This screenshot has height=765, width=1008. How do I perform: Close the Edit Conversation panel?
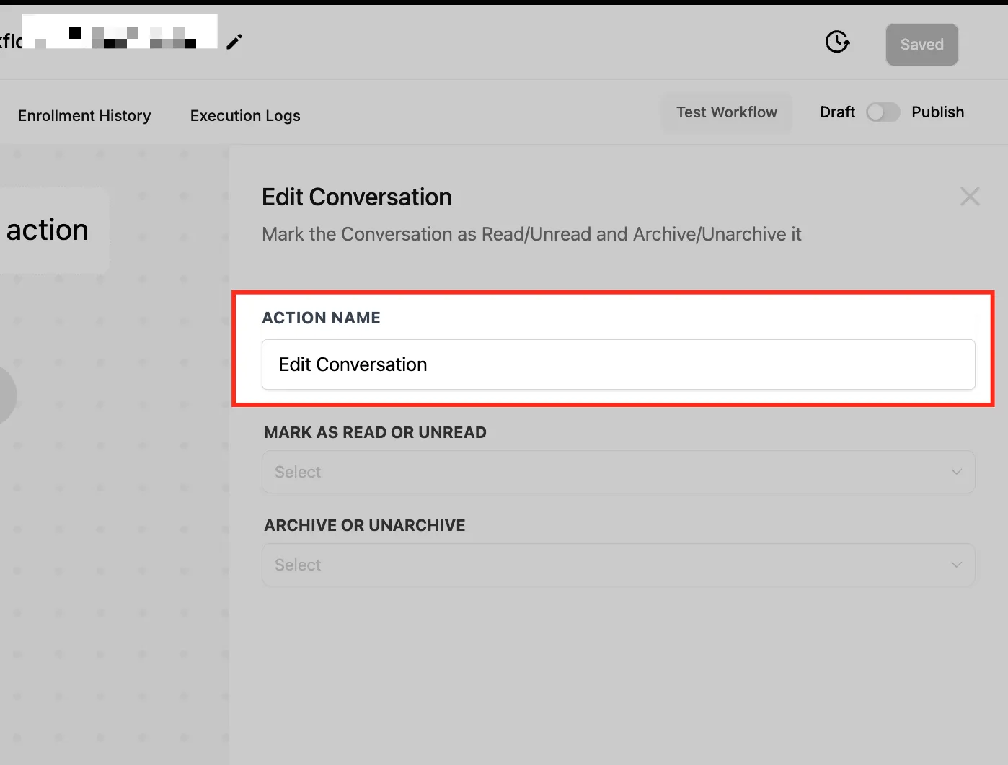click(x=970, y=197)
